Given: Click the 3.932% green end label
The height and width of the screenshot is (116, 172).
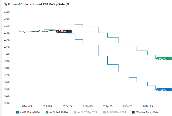Looking at the screenshot, I should pos(161,59).
